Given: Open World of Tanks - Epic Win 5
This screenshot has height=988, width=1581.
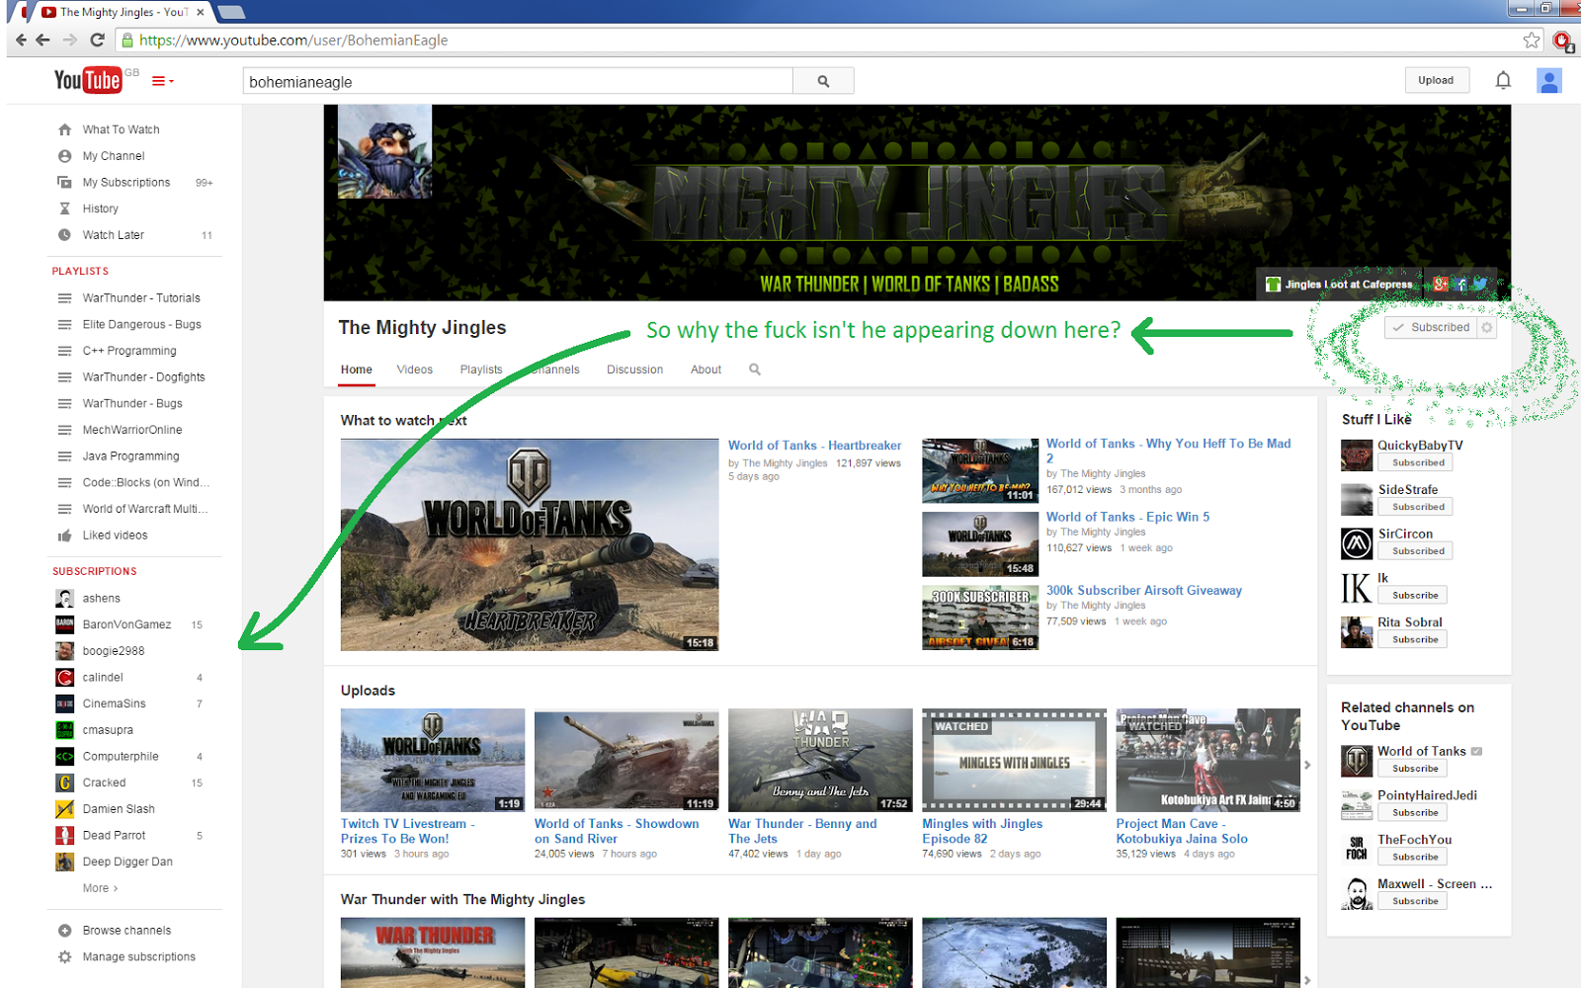Looking at the screenshot, I should point(1127,517).
